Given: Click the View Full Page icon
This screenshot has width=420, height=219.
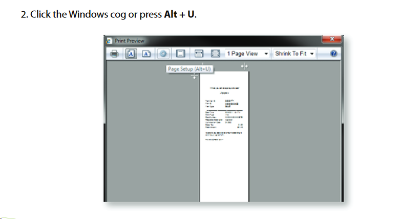Looking at the screenshot, I should [215, 54].
